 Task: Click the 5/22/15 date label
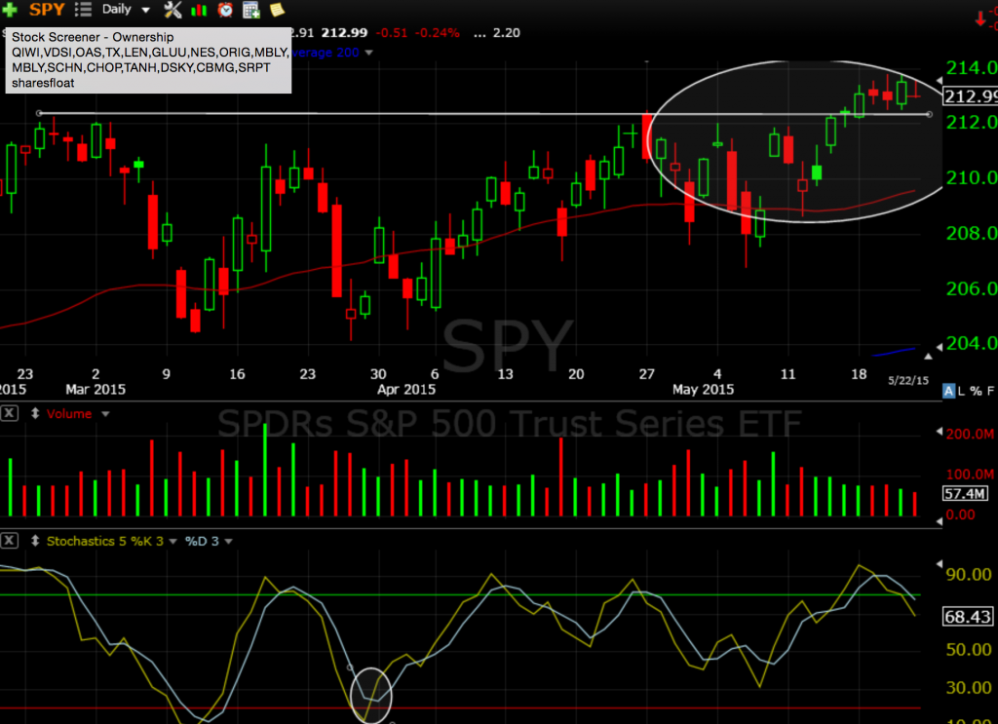point(908,380)
